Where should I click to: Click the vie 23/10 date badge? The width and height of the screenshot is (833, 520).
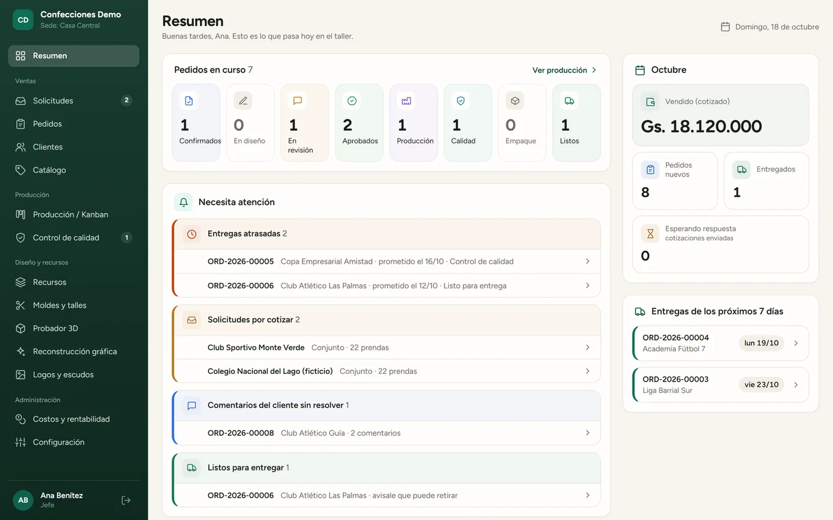(x=762, y=385)
